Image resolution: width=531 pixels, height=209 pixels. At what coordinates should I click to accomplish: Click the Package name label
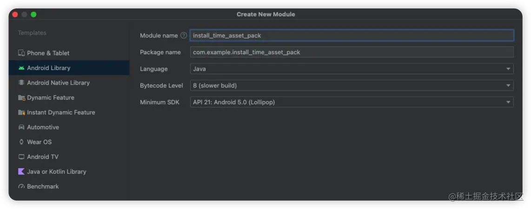[x=160, y=52]
